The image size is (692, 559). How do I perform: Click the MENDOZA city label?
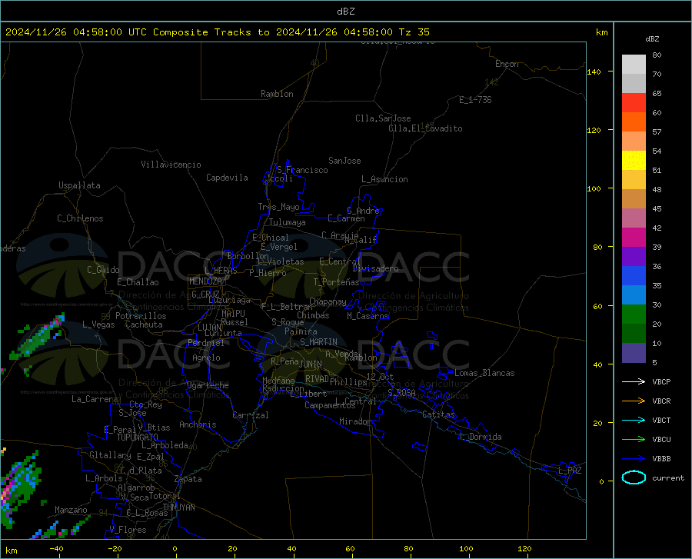pyautogui.click(x=205, y=281)
